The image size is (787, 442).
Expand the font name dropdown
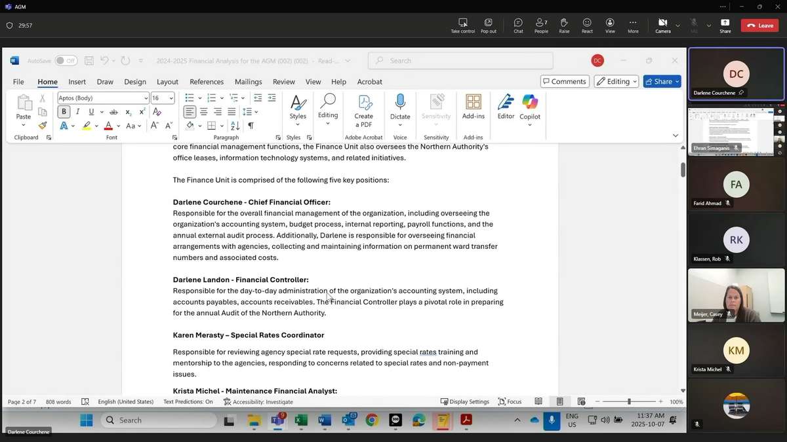pyautogui.click(x=146, y=98)
